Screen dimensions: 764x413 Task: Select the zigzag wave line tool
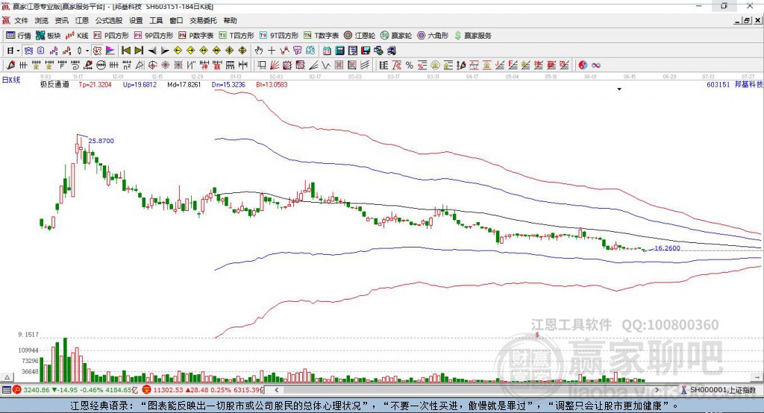[x=327, y=65]
